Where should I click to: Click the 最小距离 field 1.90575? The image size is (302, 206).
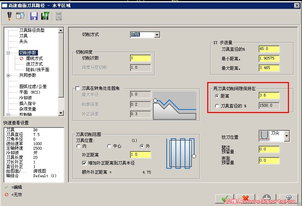[x=269, y=58]
